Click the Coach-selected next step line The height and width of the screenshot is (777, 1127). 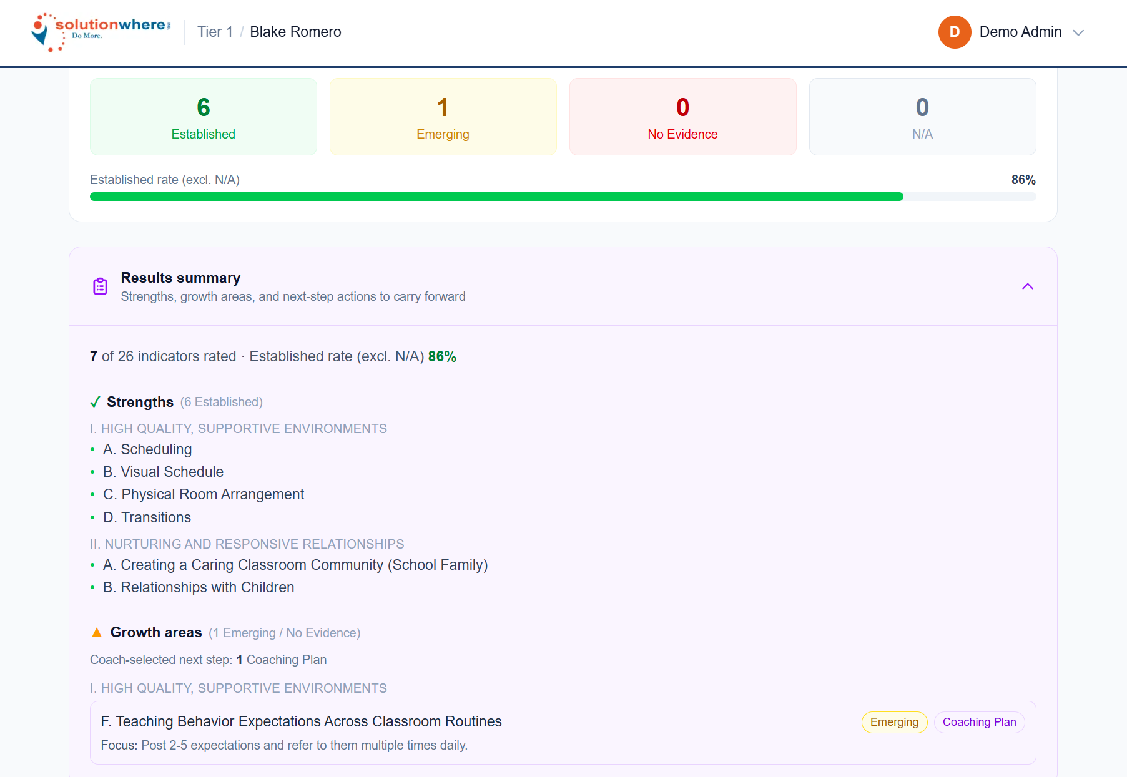(209, 660)
